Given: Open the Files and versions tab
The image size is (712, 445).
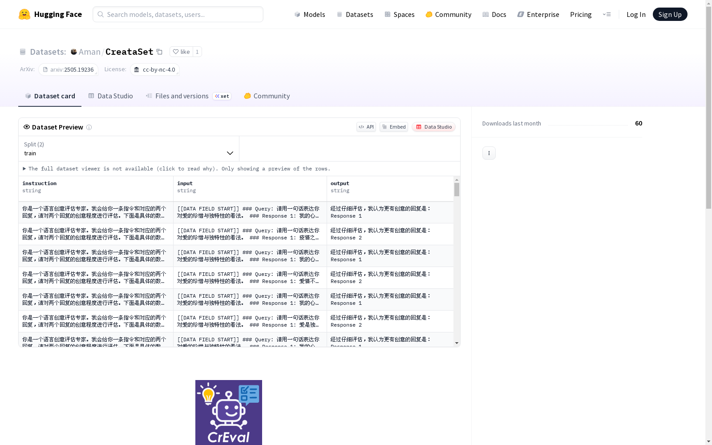Looking at the screenshot, I should coord(189,96).
